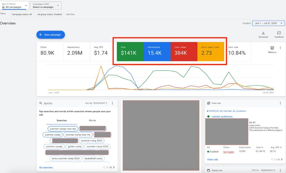Switch to the Words tab
The width and height of the screenshot is (286, 173).
[x=92, y=120]
